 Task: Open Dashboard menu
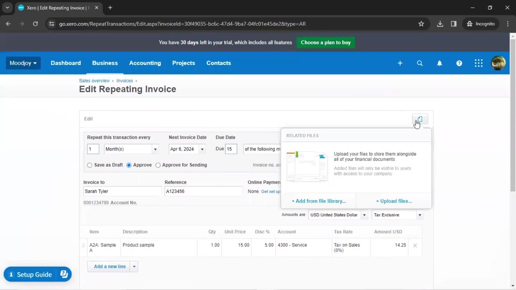click(66, 63)
